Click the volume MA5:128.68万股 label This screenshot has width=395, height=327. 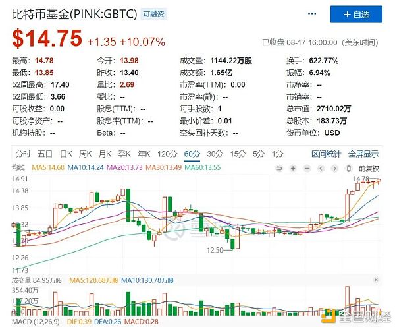93,280
